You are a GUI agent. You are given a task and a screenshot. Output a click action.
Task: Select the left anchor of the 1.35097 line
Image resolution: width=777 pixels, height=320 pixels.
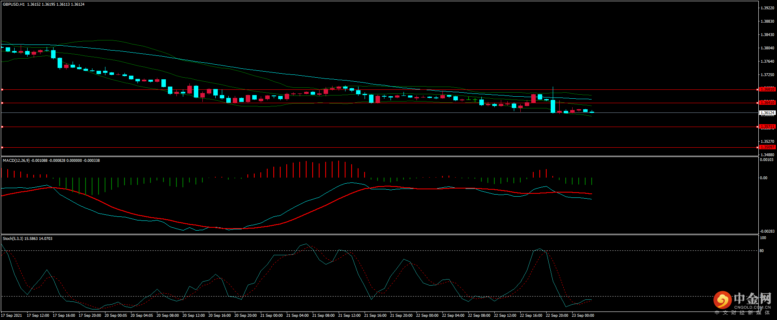[x=2, y=147]
